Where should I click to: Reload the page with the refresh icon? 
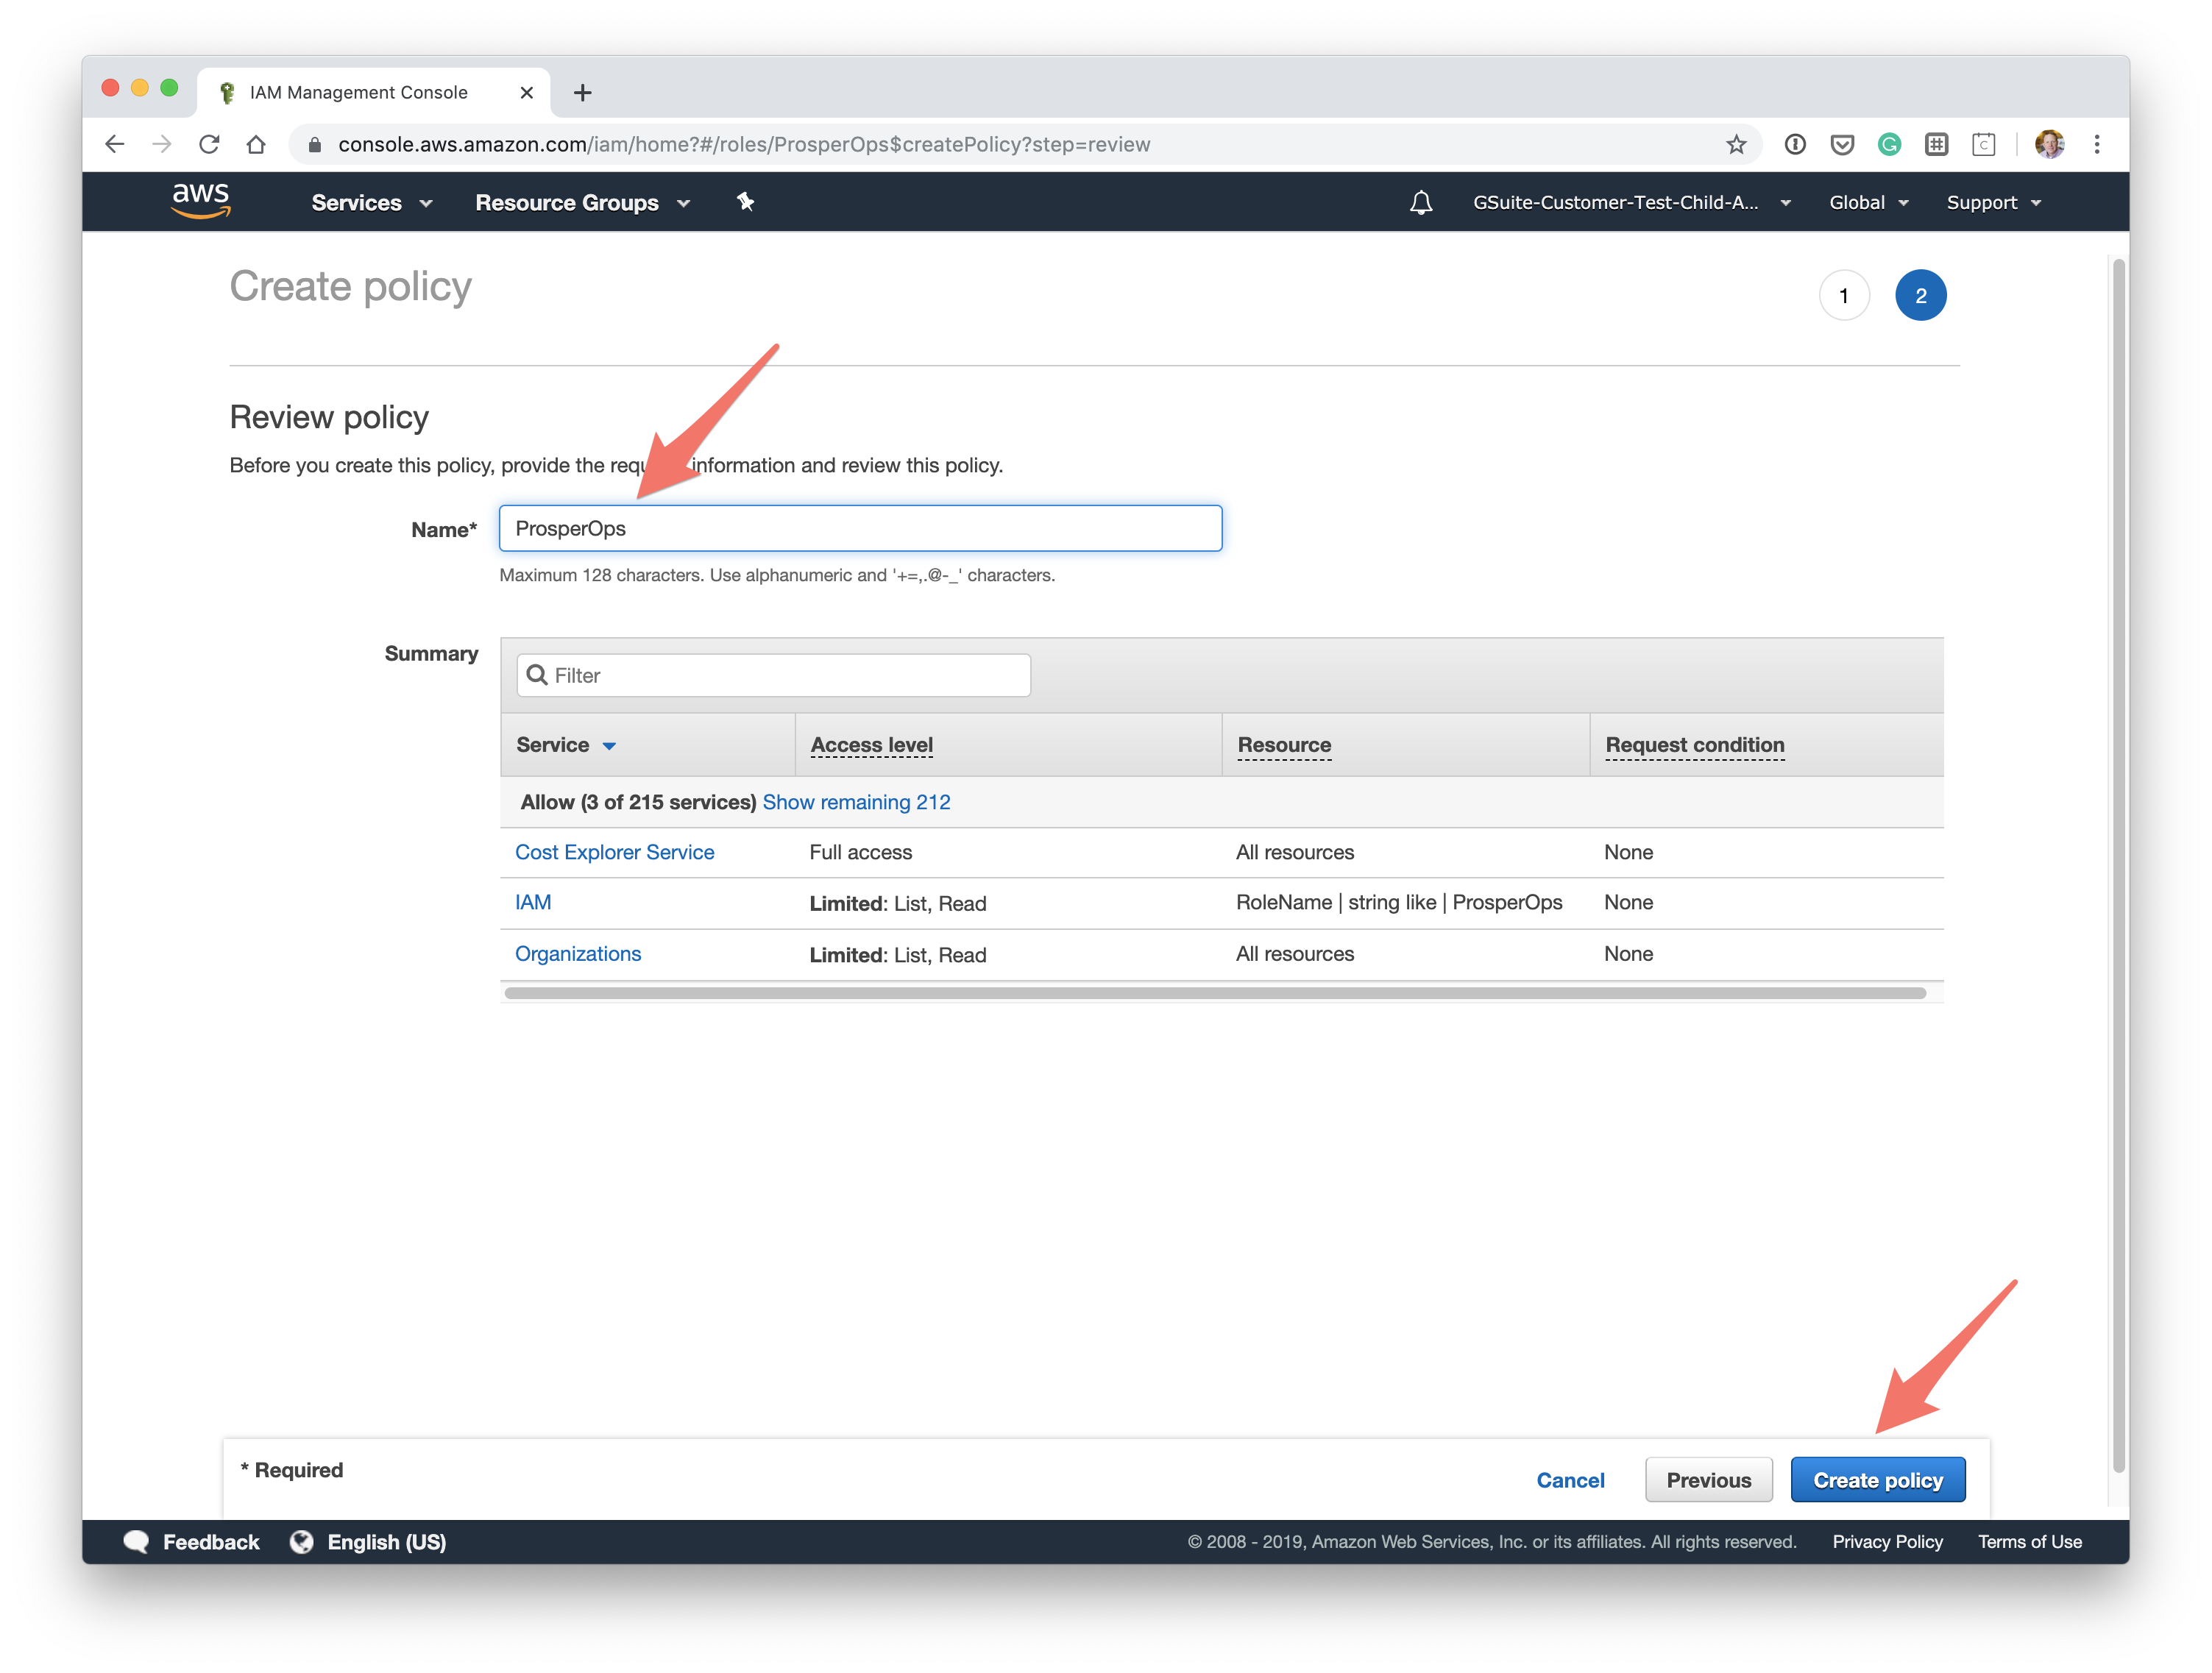click(209, 144)
